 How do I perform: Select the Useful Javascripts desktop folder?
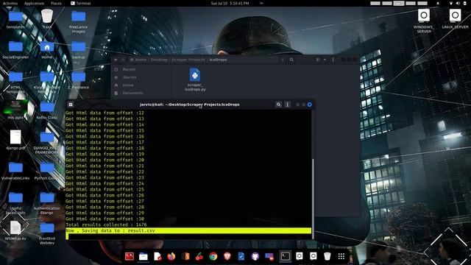[15, 203]
